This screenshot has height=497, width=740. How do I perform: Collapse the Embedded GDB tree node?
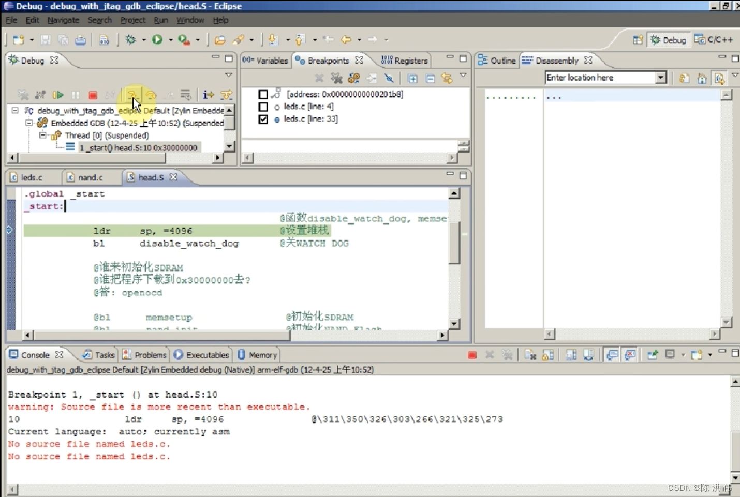[29, 123]
